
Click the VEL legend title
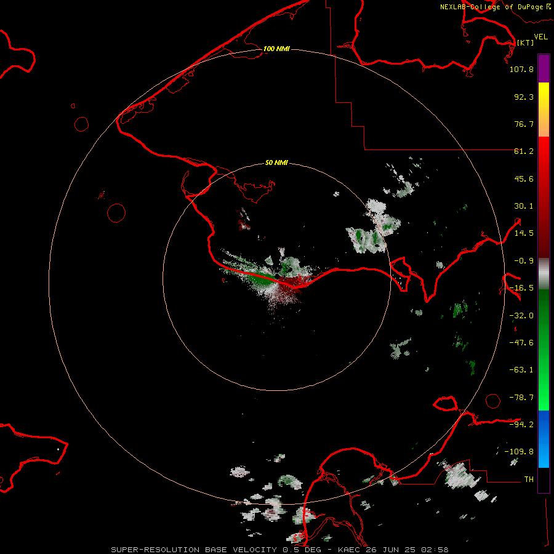tap(540, 36)
